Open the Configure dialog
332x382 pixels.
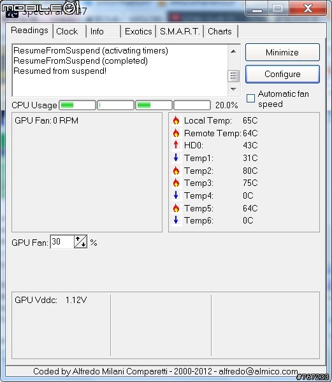(282, 74)
